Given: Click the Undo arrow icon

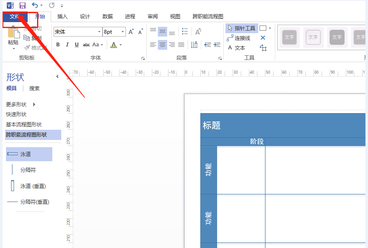Looking at the screenshot, I should pos(34,6).
